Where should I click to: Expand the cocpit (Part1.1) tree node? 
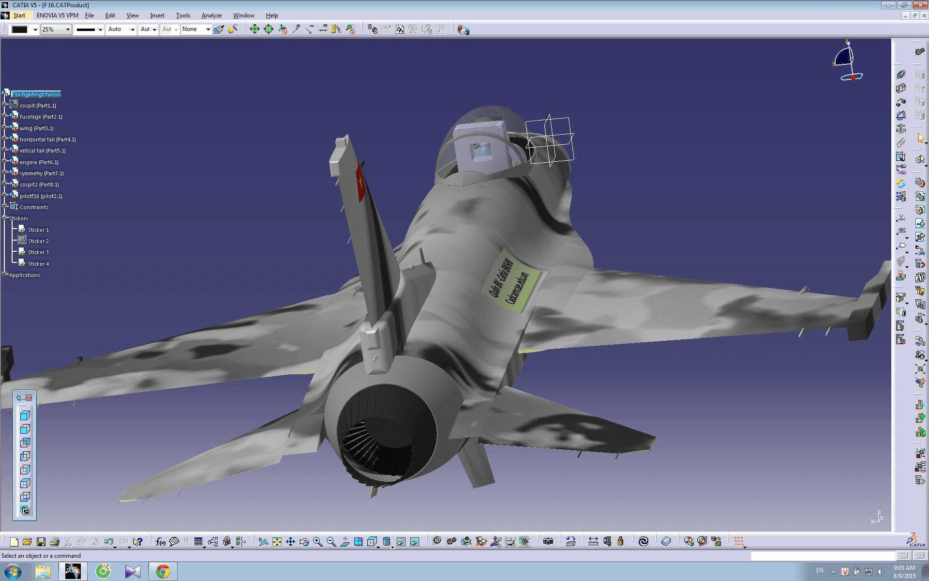tap(5, 104)
